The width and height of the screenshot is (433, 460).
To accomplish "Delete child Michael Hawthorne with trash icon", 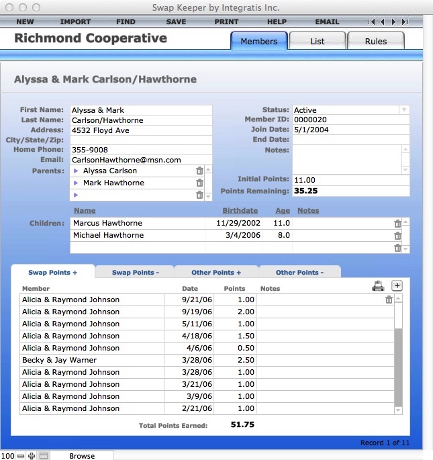I will [x=397, y=236].
